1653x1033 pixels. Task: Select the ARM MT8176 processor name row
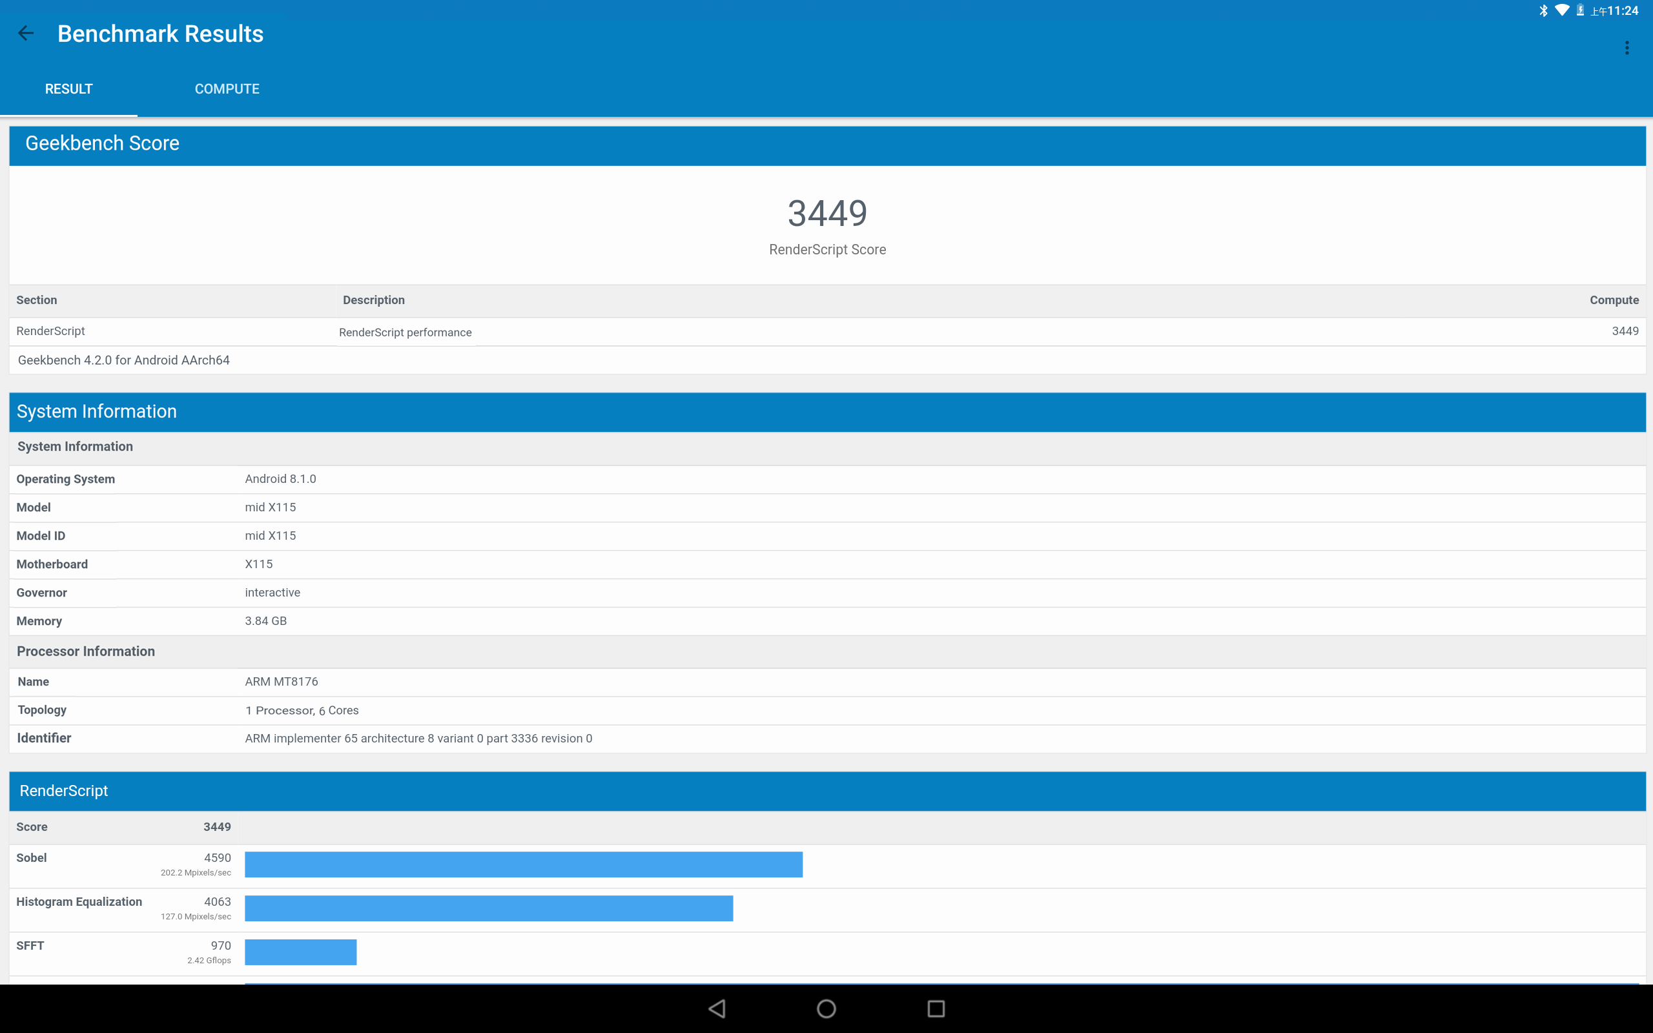(827, 682)
